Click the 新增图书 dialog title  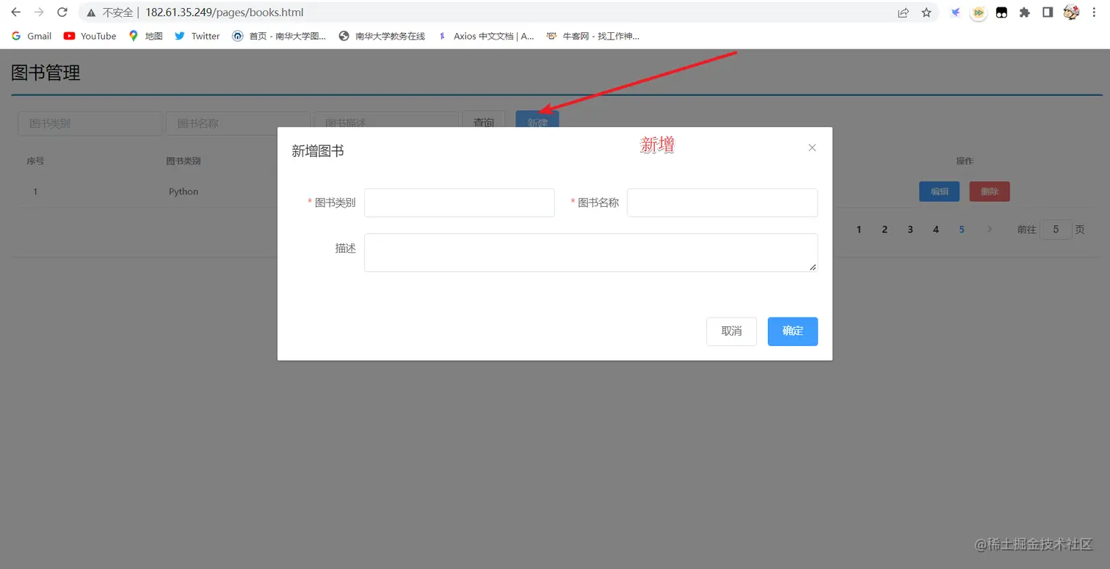[x=318, y=151]
